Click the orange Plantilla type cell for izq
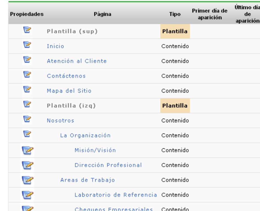 pos(175,106)
